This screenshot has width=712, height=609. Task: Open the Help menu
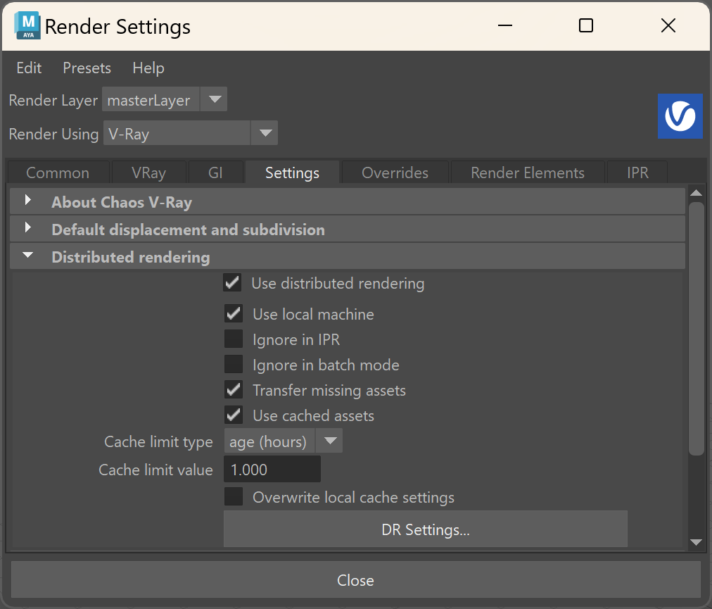[x=148, y=68]
